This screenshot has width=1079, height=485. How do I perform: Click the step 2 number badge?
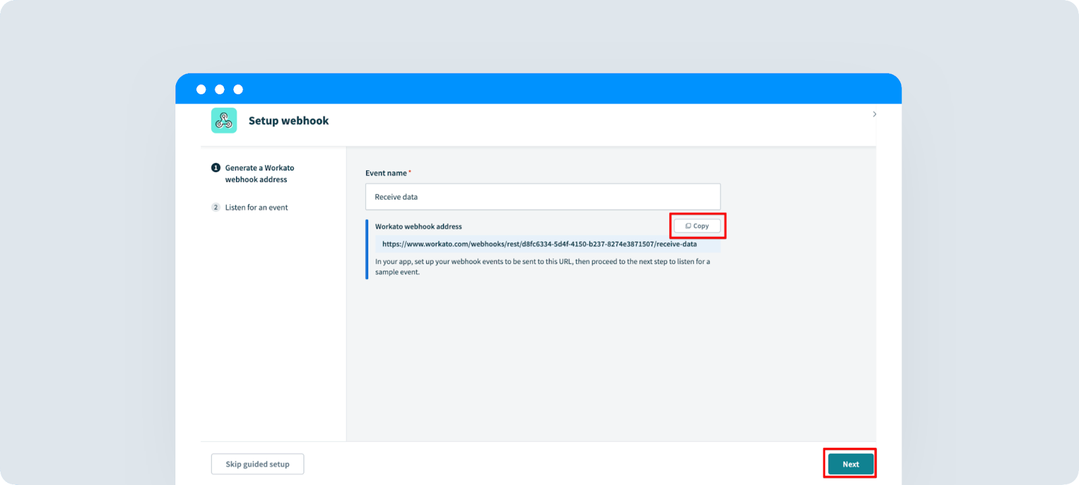click(x=216, y=207)
